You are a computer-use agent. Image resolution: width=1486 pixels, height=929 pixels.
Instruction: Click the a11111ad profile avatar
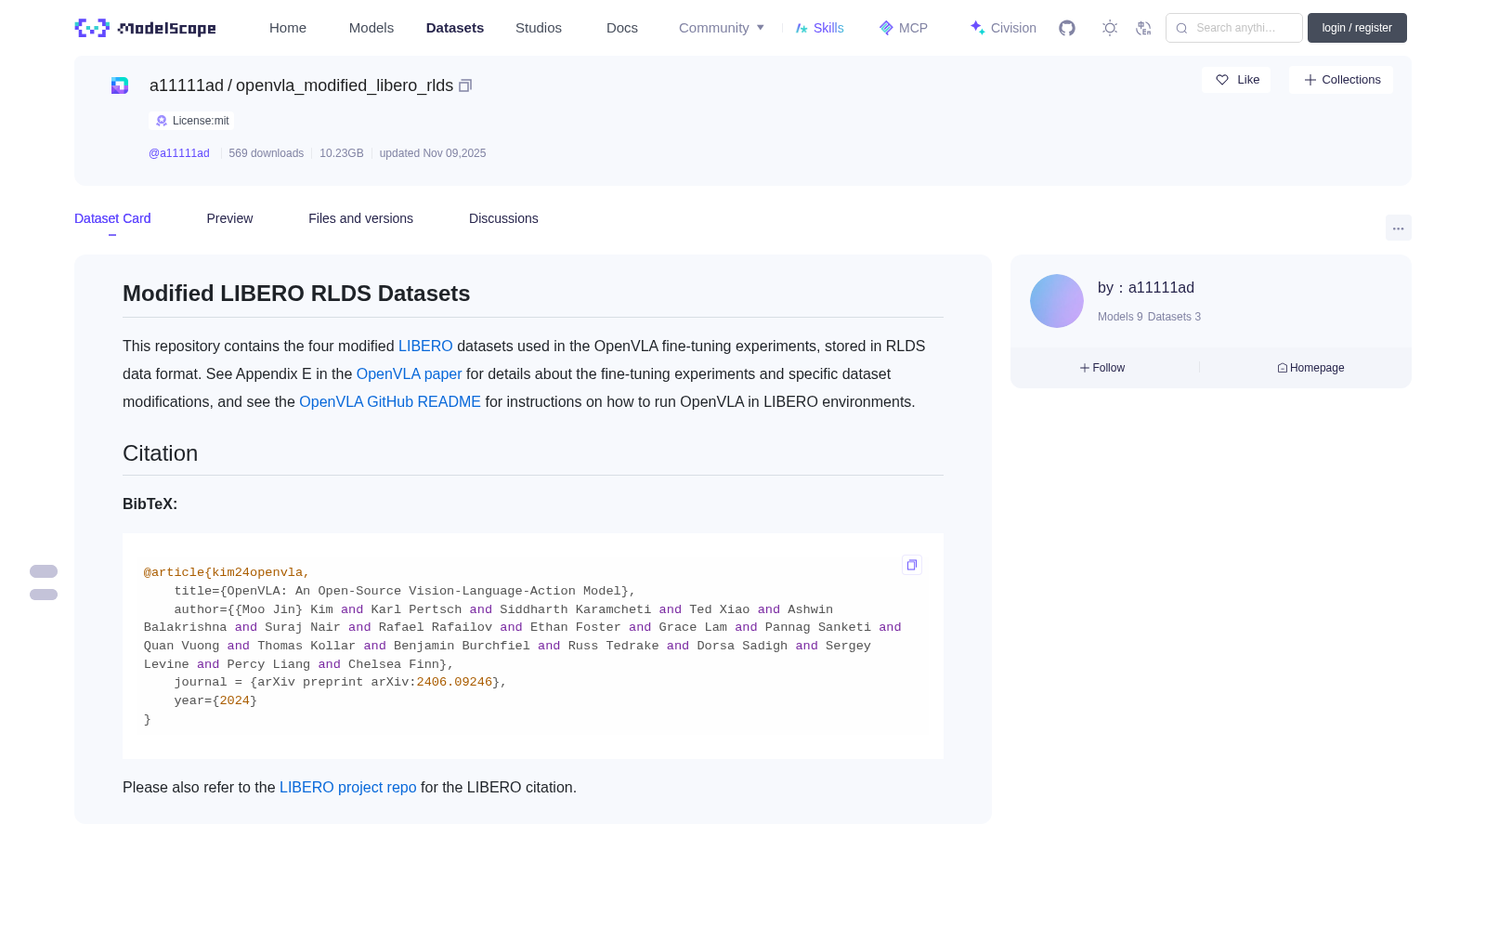1057,301
